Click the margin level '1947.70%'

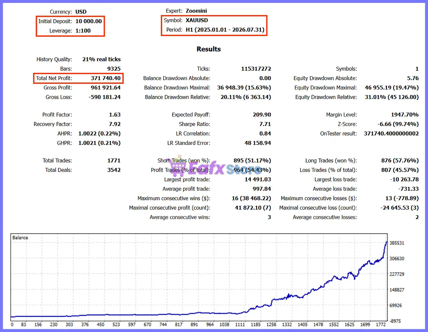[x=405, y=115]
